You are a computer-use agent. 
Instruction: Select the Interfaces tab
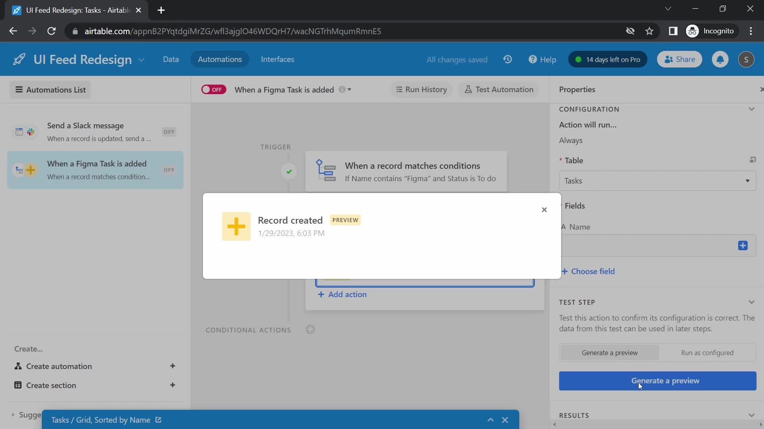coord(278,59)
